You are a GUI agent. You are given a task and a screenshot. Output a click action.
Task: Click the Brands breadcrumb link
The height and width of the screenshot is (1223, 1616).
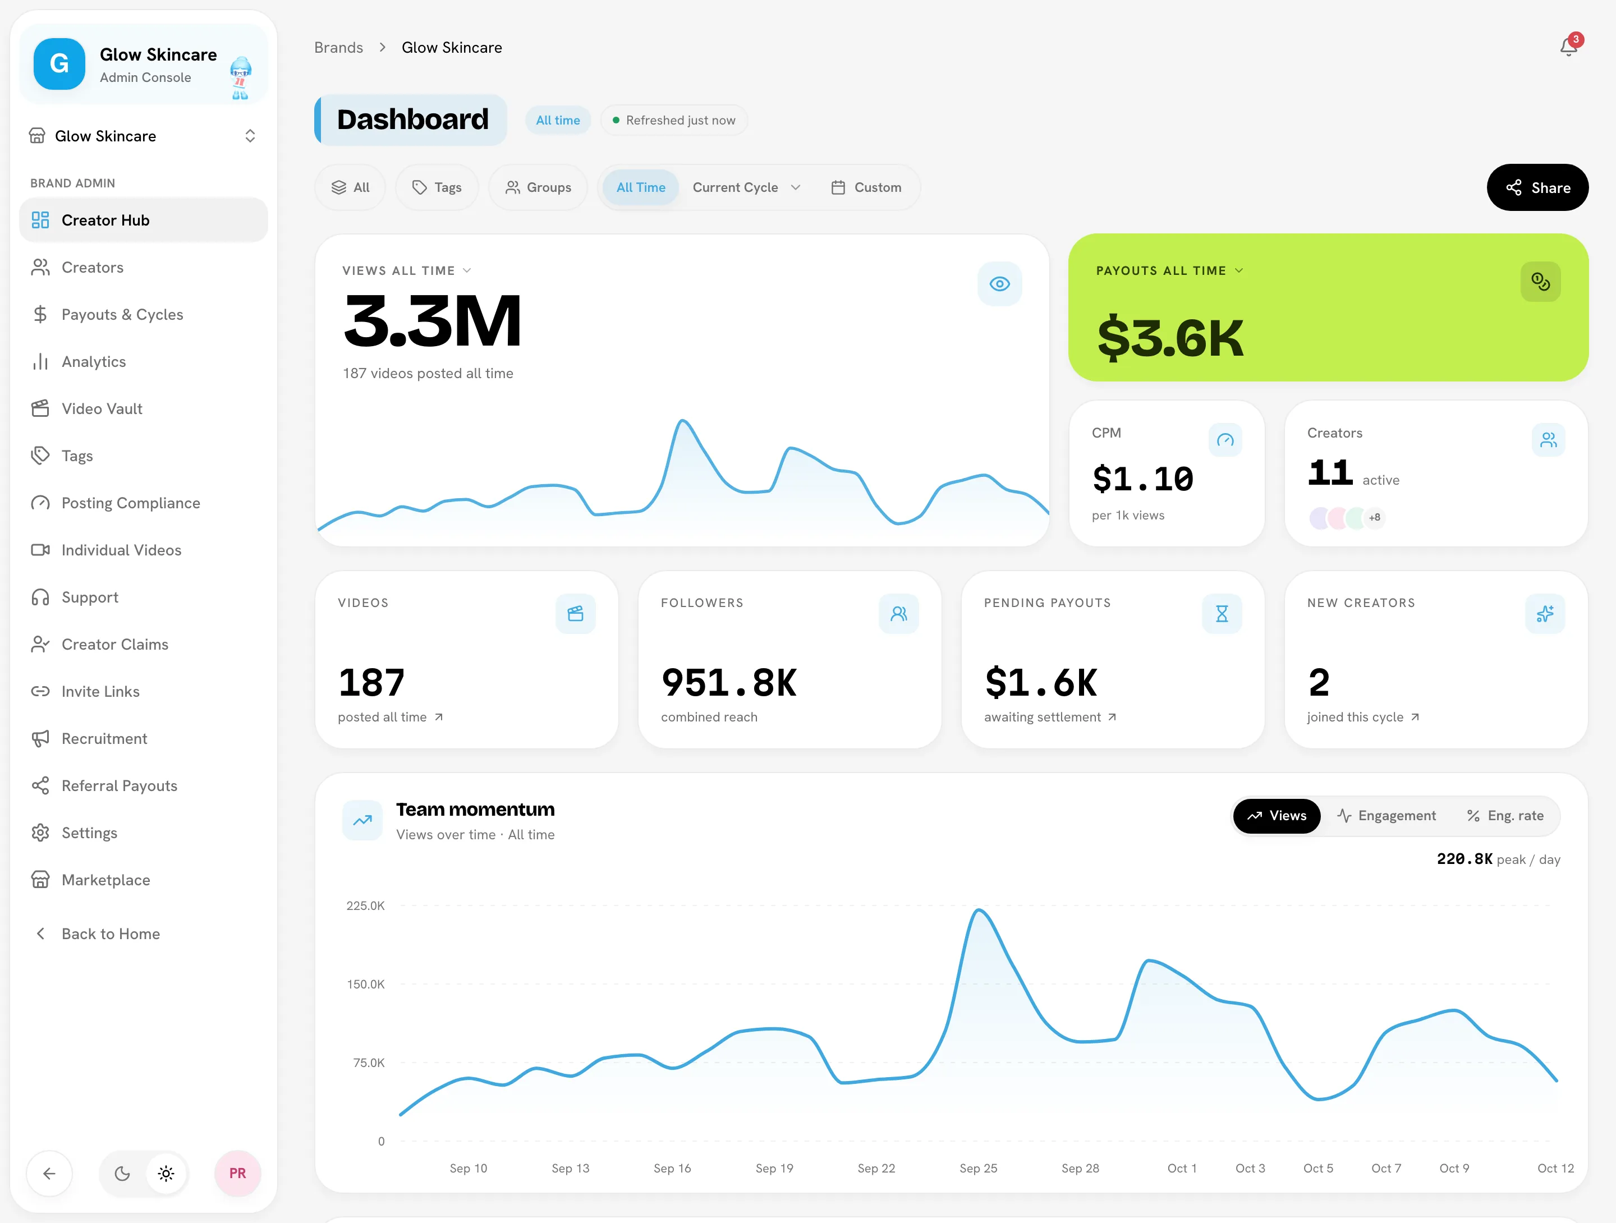point(338,48)
